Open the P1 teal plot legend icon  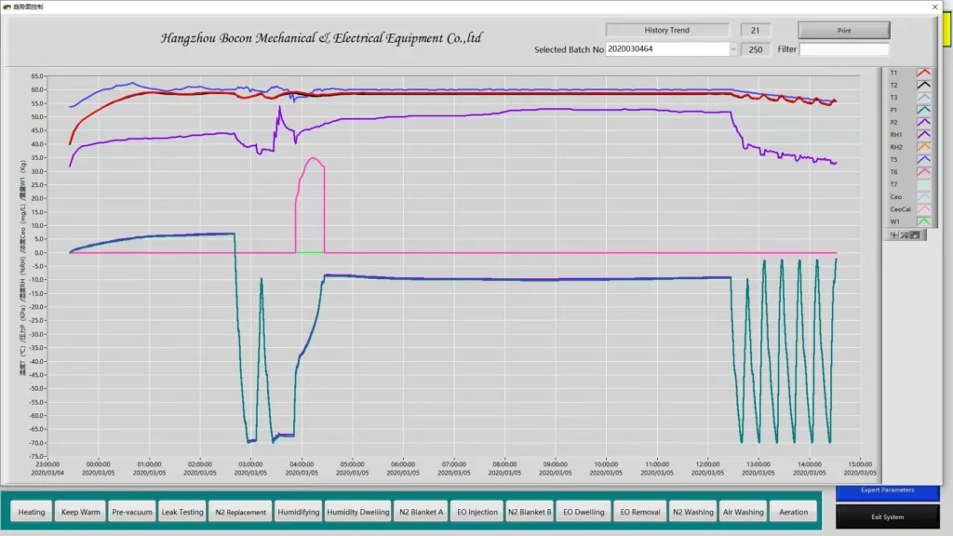point(923,110)
